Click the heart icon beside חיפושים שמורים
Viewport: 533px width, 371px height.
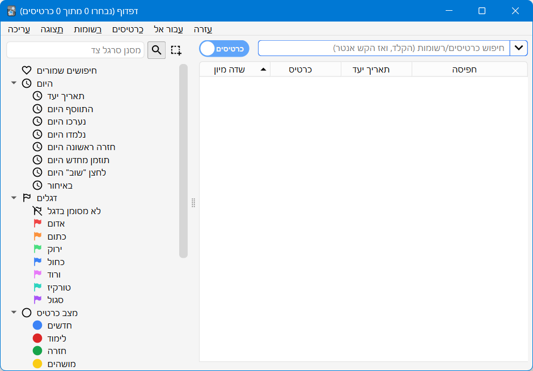(x=27, y=70)
